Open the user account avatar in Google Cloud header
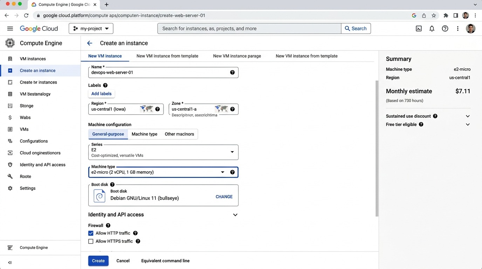482x269 pixels. point(470,29)
